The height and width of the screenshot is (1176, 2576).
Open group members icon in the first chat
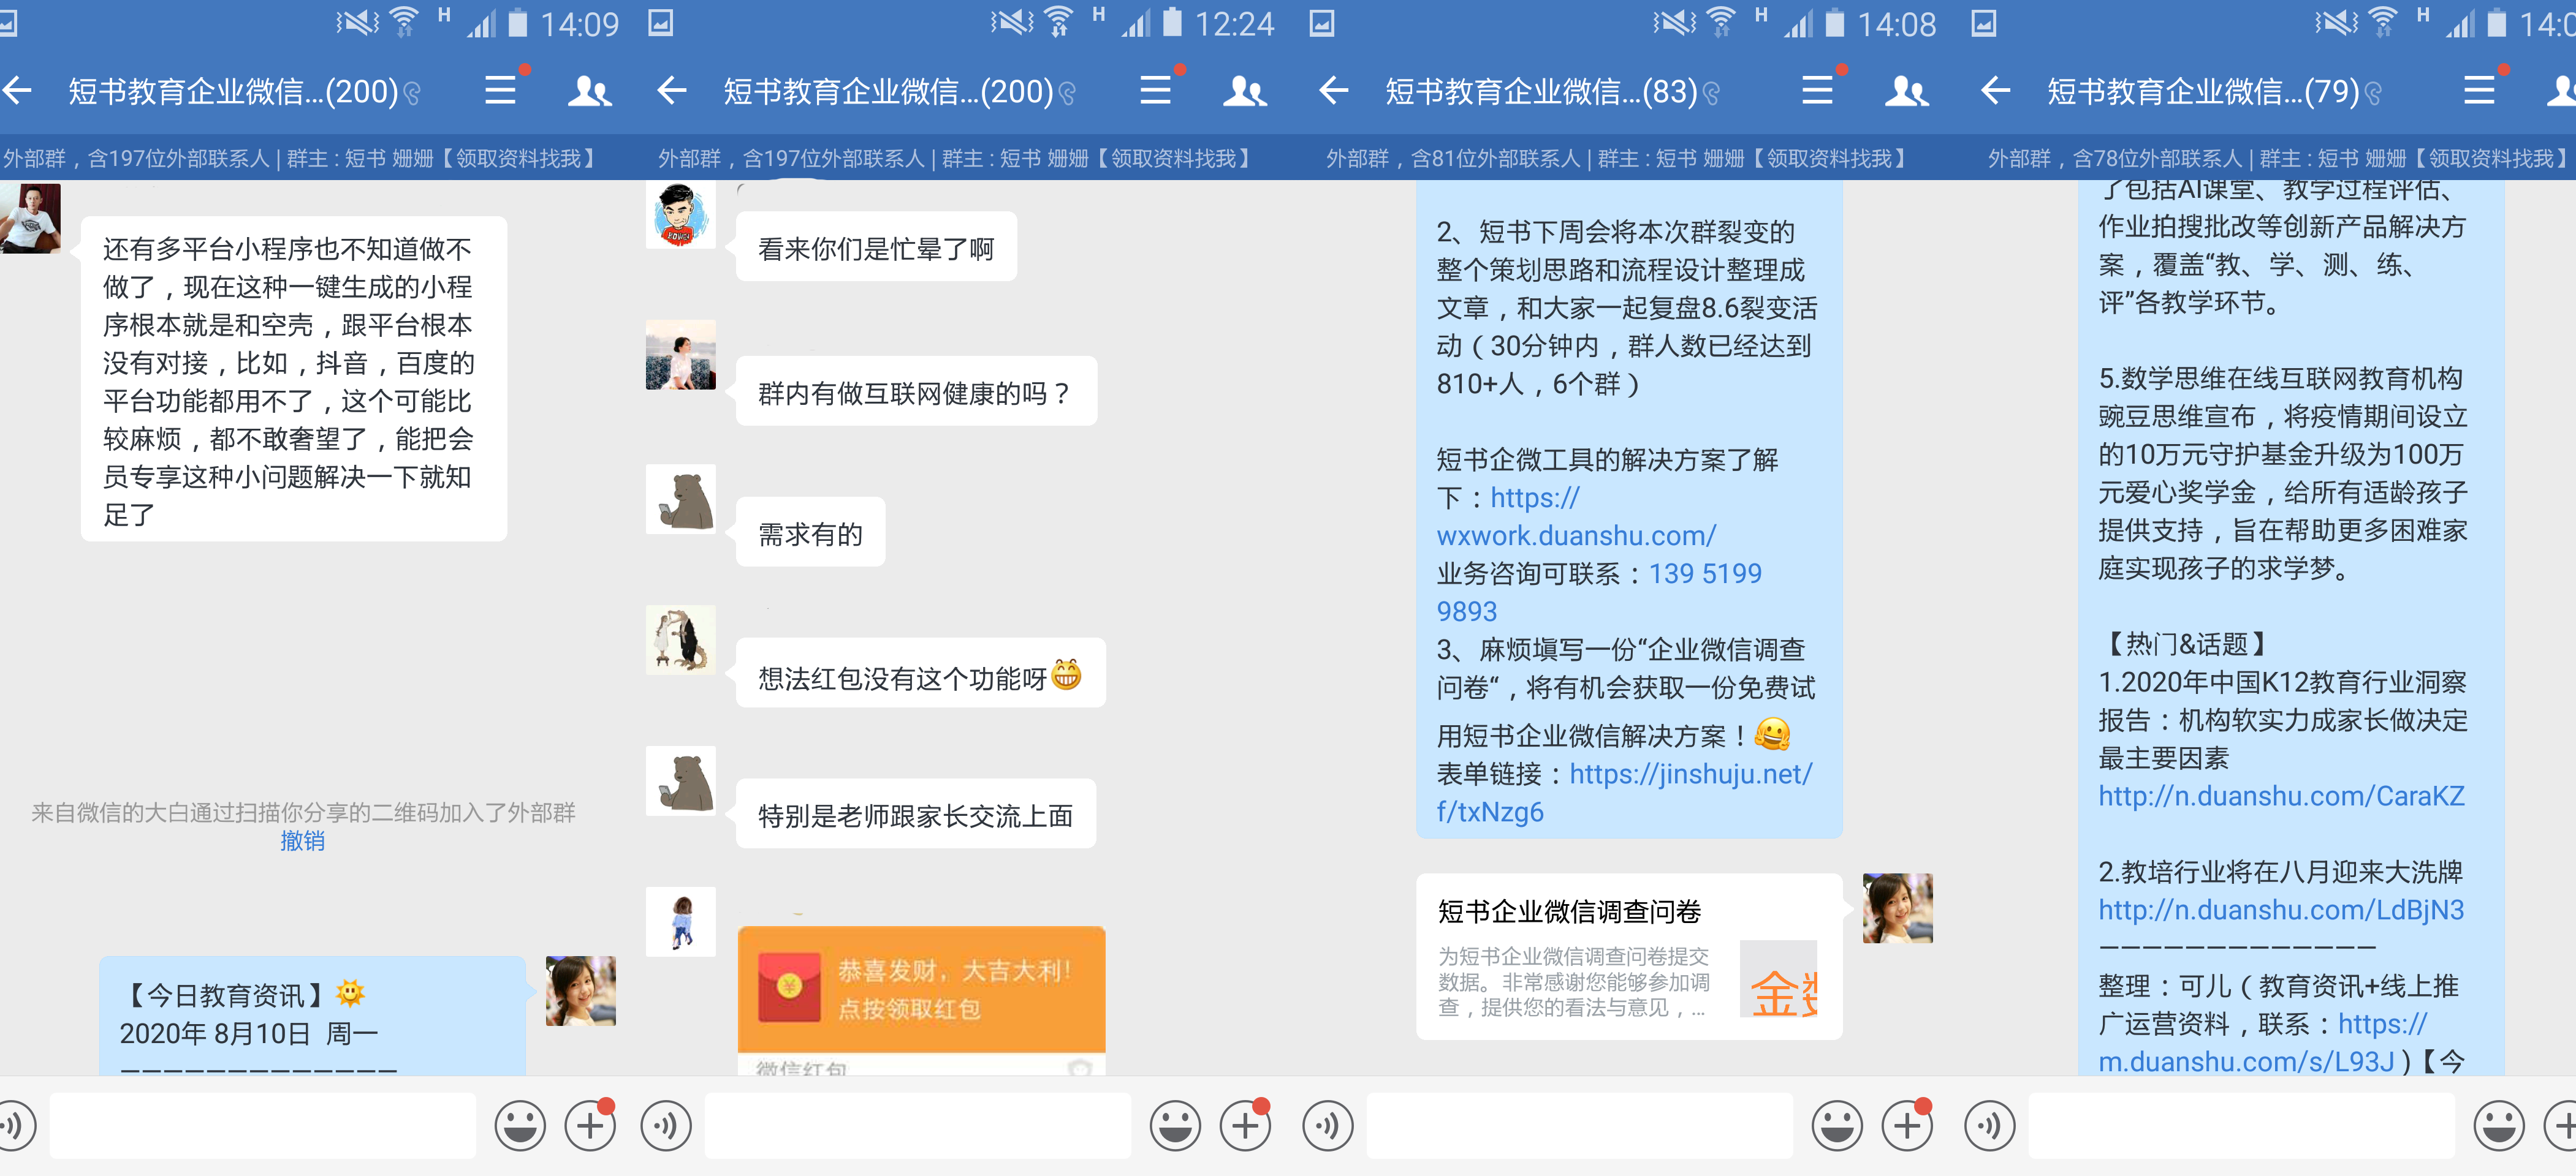click(x=589, y=92)
